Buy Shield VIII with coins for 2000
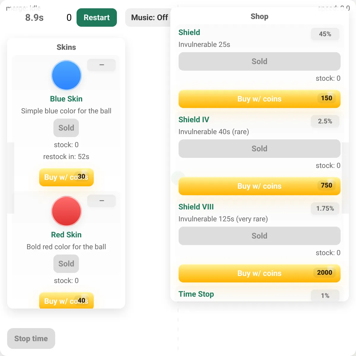 click(259, 273)
